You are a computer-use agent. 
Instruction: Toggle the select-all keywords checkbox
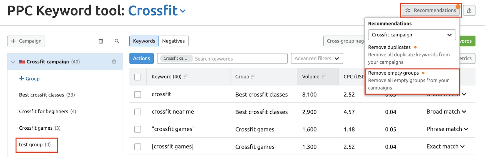pyautogui.click(x=138, y=77)
